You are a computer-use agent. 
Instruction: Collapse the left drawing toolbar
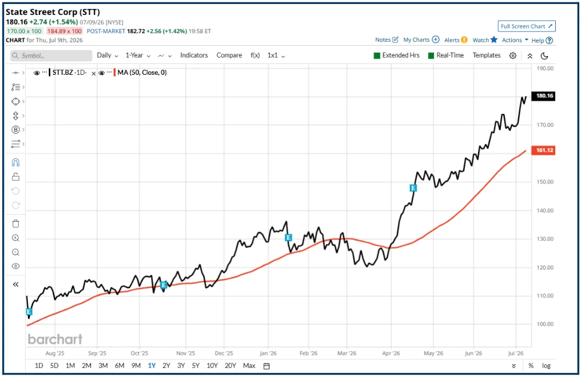pos(15,284)
